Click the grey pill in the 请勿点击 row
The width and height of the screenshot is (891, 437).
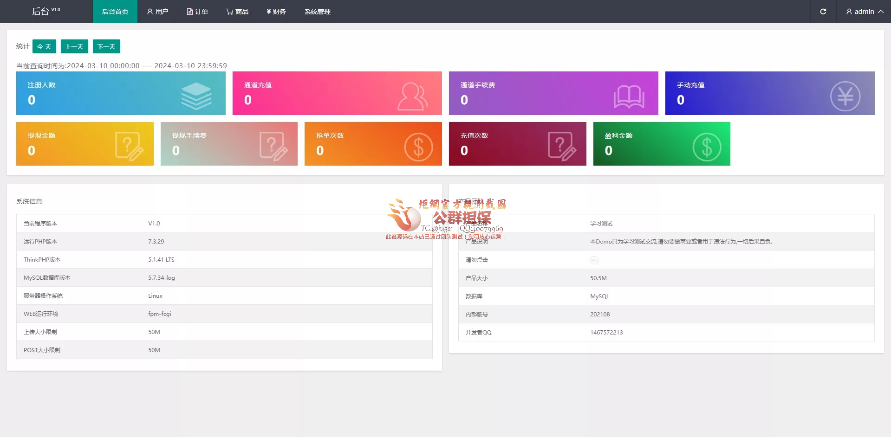click(x=595, y=260)
